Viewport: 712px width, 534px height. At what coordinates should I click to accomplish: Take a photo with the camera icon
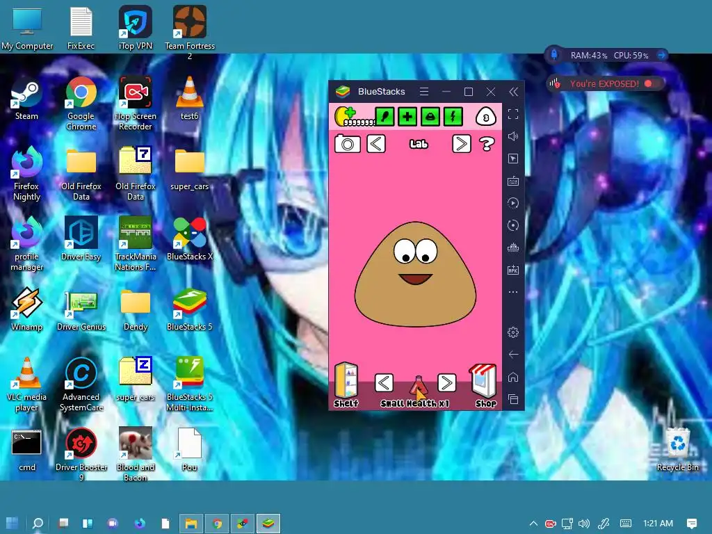pyautogui.click(x=348, y=144)
